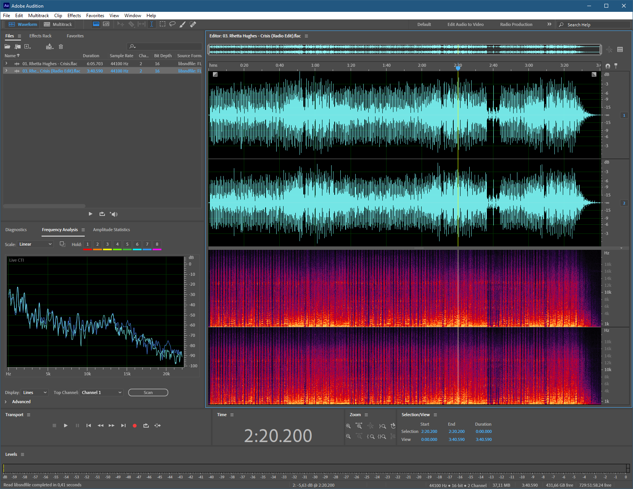
Task: Open the Favorites menu
Action: [x=95, y=16]
